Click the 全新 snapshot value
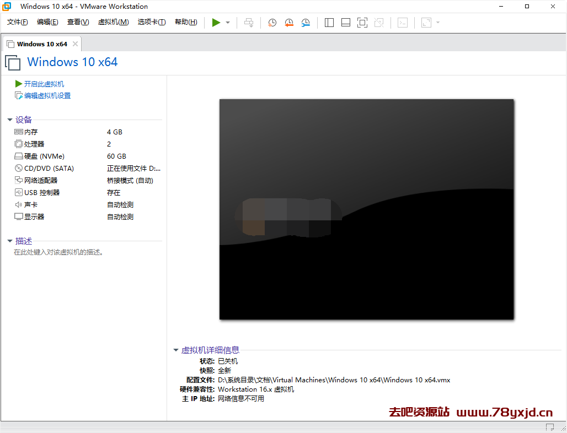The height and width of the screenshot is (433, 567). point(224,371)
